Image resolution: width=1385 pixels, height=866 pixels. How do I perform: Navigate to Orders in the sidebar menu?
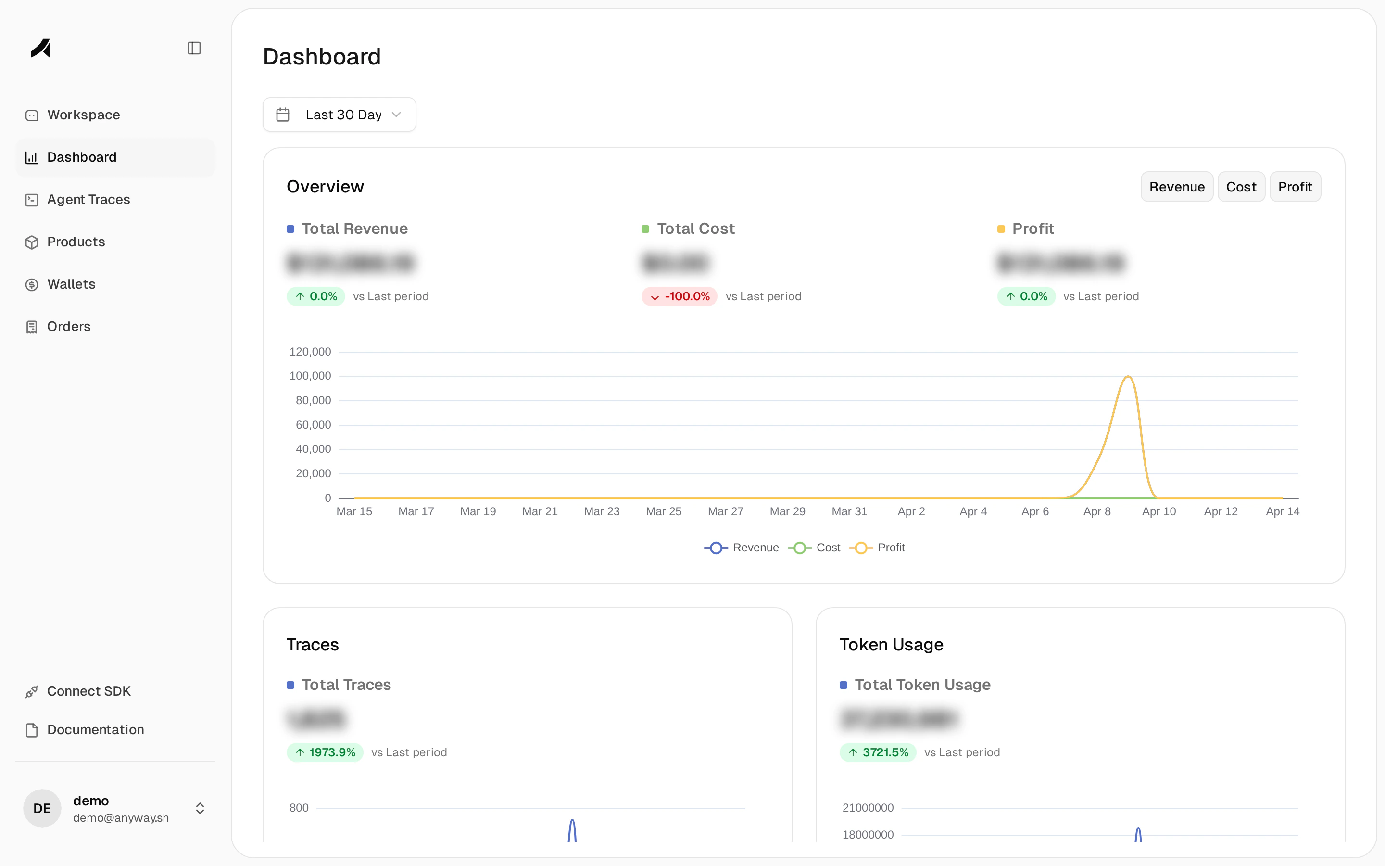coord(69,327)
